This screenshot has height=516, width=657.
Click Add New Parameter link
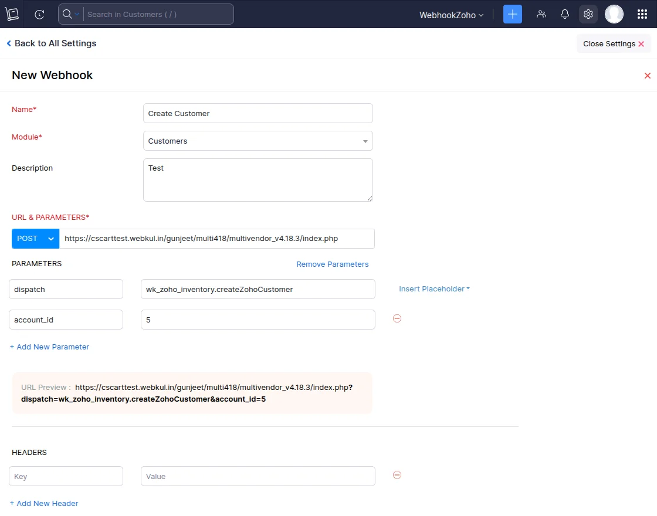(50, 347)
